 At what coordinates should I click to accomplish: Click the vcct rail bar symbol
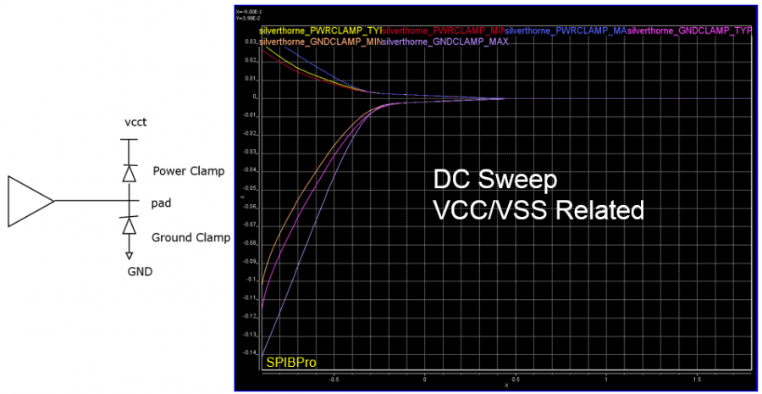coord(129,140)
